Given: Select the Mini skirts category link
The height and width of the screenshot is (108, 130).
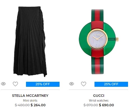Looking at the screenshot, I should (x=30, y=100).
